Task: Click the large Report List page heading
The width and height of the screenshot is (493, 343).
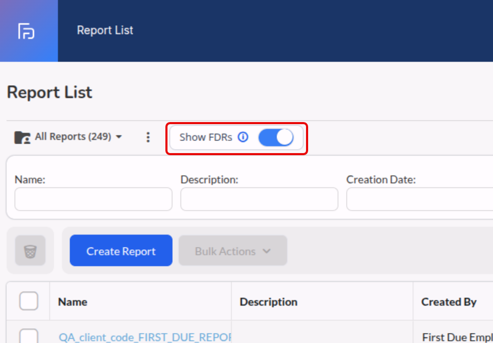Action: 50,93
